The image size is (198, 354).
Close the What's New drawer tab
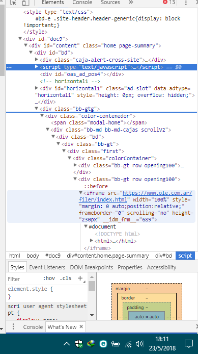(81, 326)
